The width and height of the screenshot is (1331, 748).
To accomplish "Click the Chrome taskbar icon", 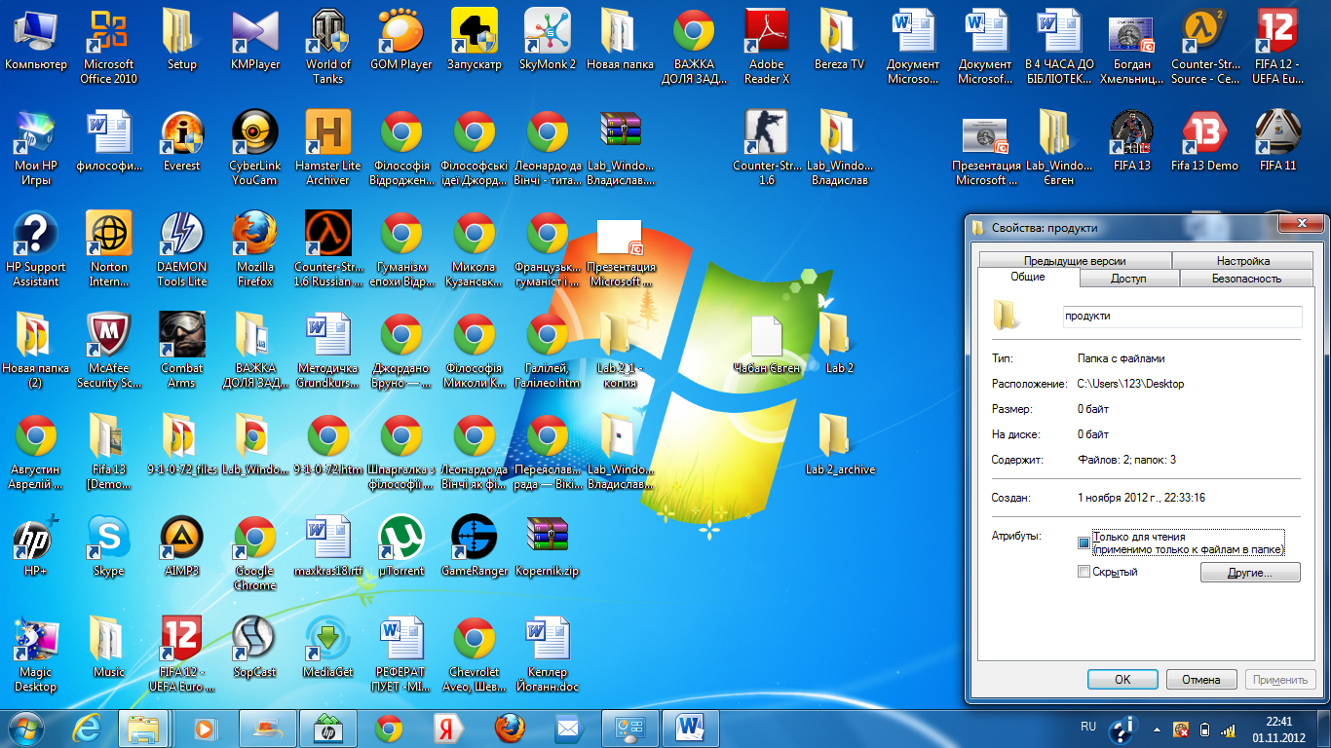I will (x=389, y=728).
